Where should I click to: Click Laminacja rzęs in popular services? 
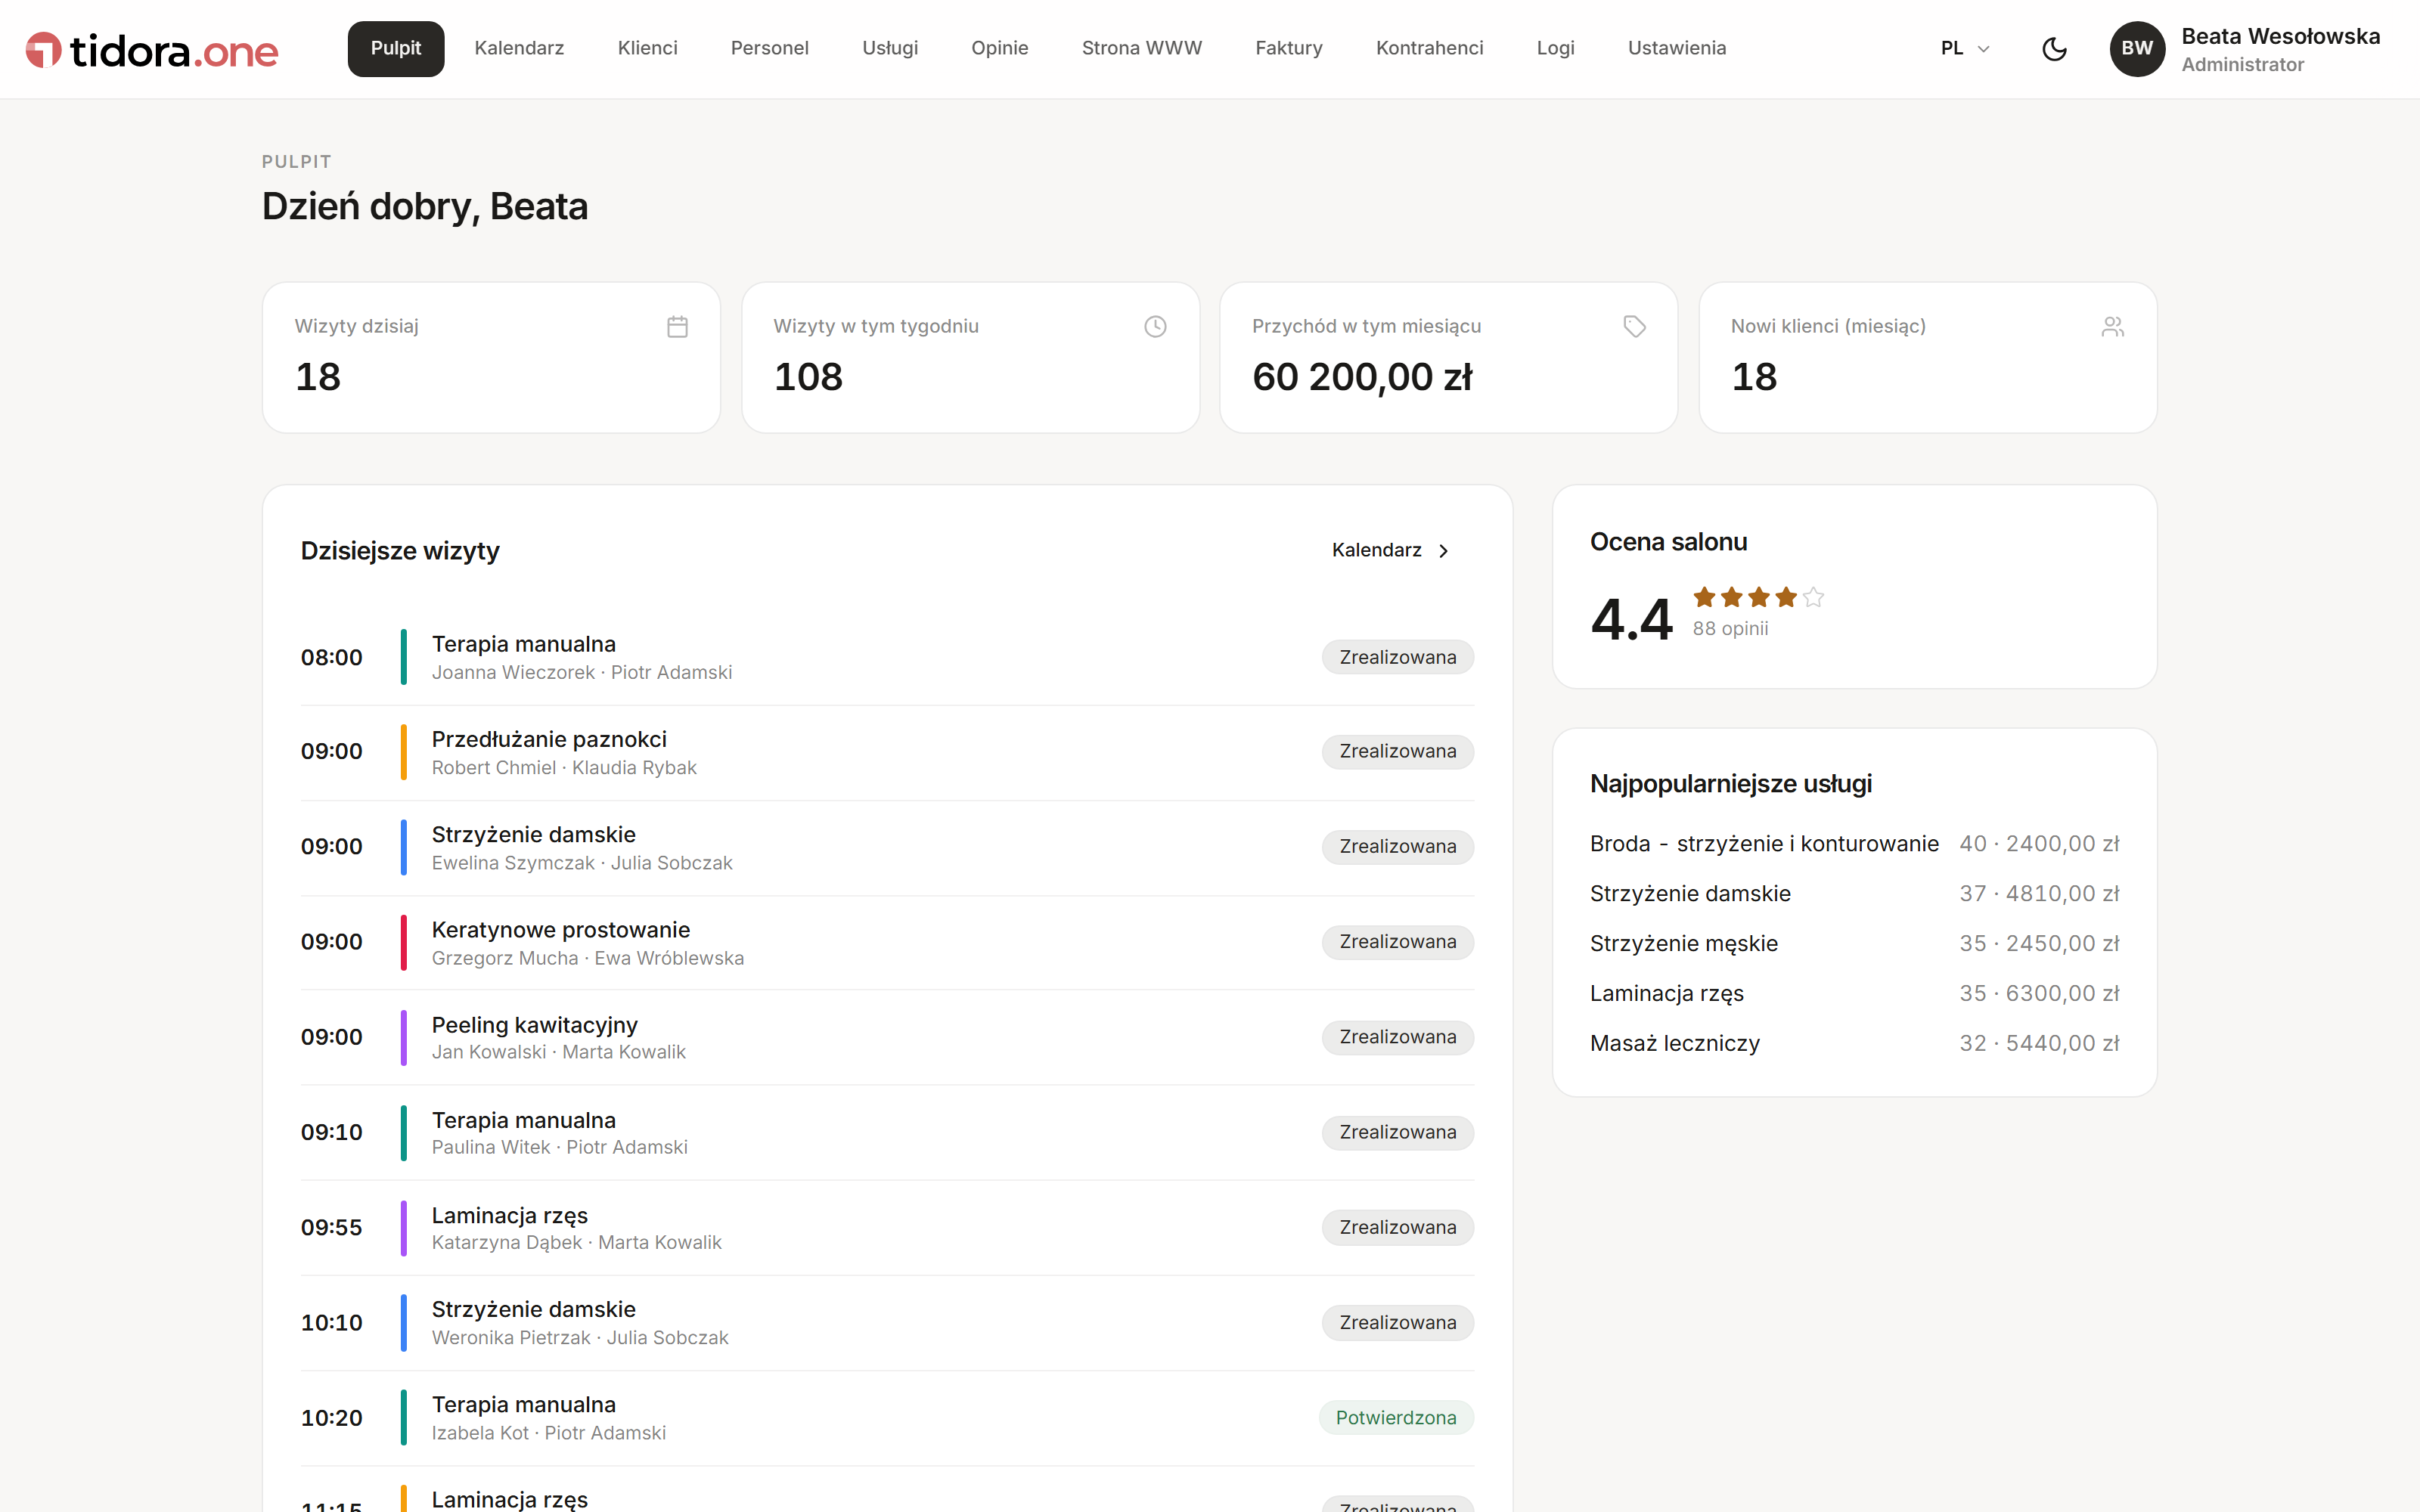(x=1854, y=994)
